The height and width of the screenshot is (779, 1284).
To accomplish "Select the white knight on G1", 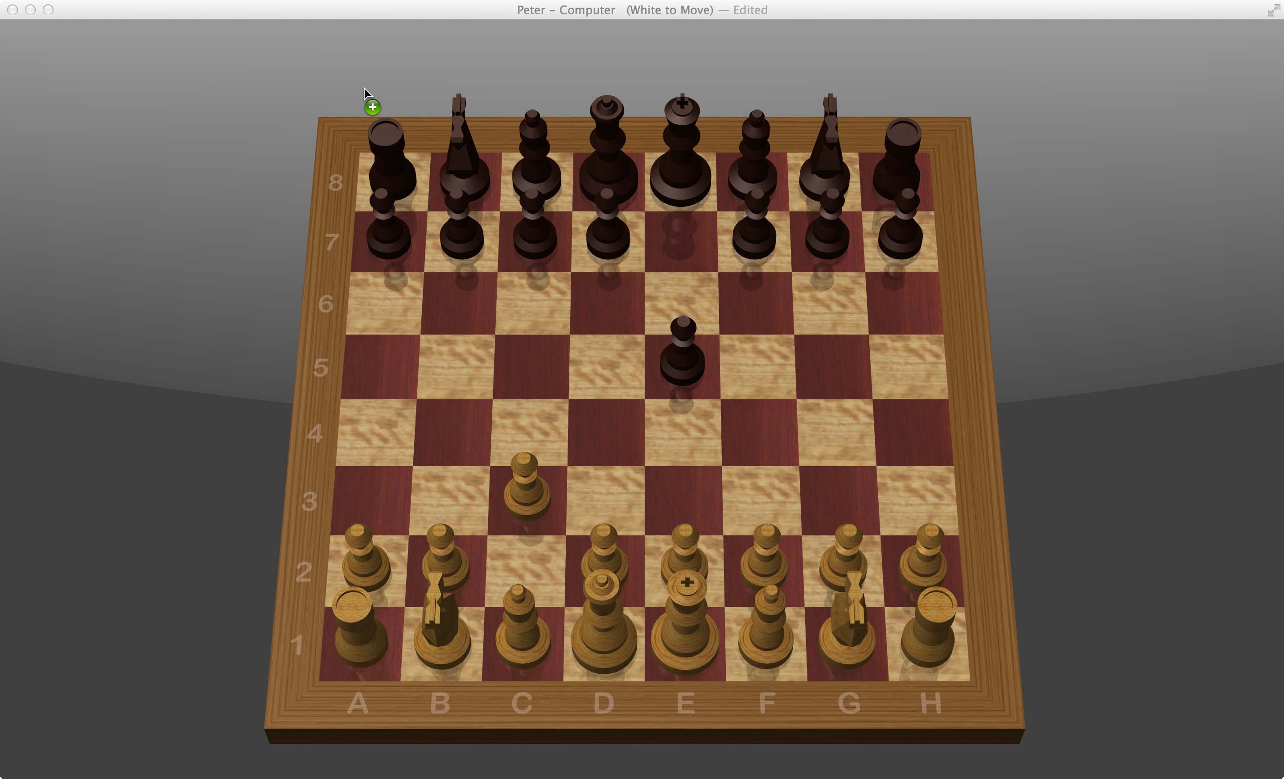I will pos(848,619).
